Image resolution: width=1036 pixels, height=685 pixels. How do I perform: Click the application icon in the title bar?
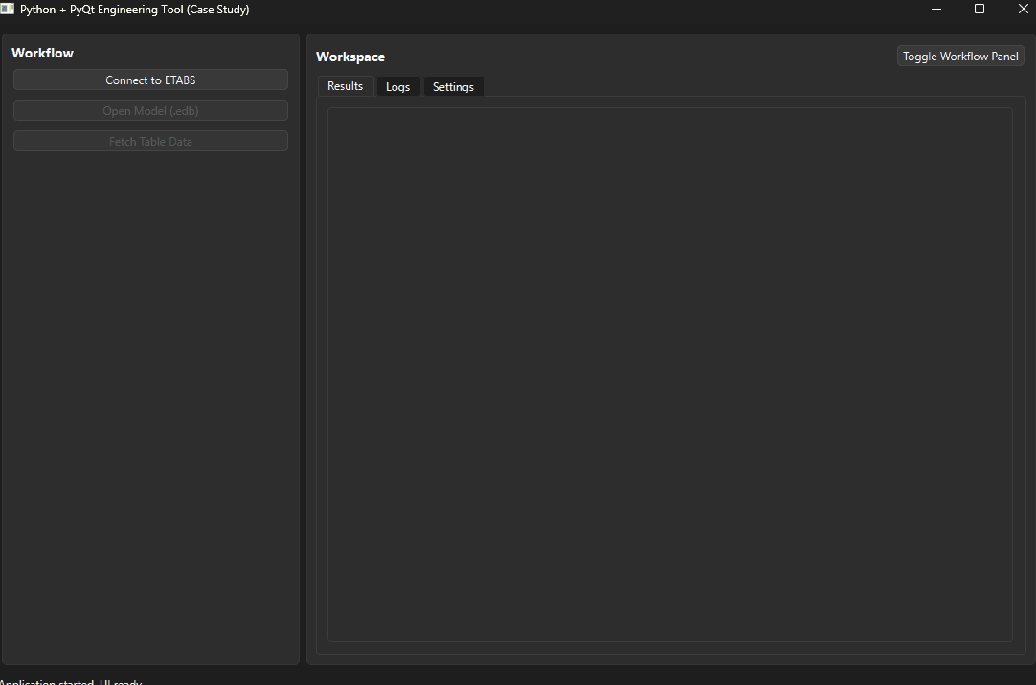pyautogui.click(x=9, y=9)
